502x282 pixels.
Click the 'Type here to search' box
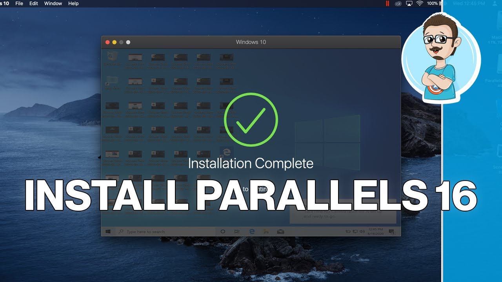click(x=165, y=231)
